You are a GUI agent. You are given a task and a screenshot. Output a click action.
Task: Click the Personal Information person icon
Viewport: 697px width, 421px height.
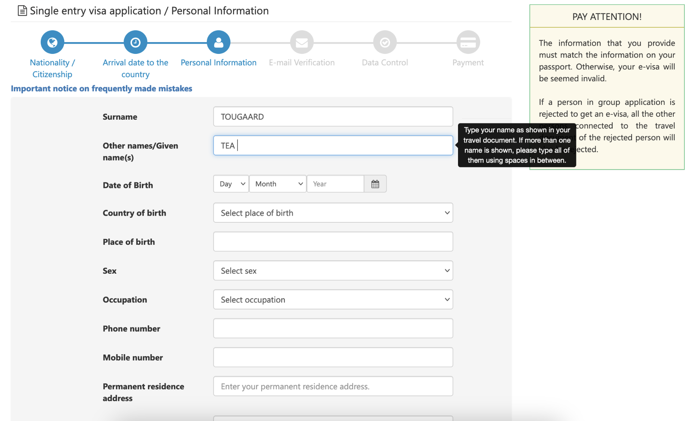click(x=218, y=42)
